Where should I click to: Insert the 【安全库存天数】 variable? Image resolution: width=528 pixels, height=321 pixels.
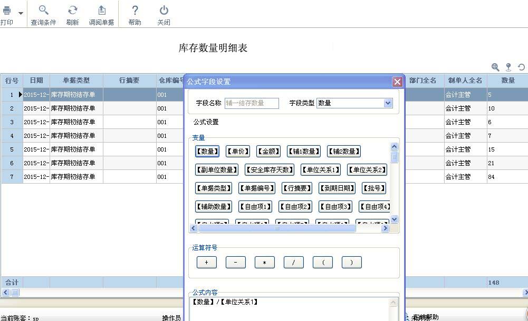[x=270, y=170]
